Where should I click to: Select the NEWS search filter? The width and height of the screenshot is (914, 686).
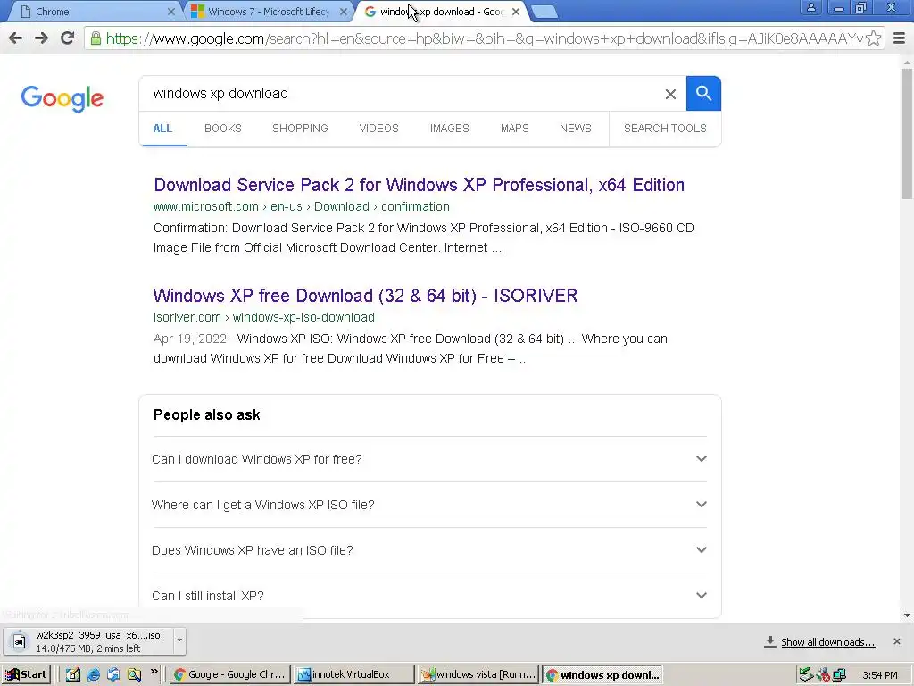(x=576, y=129)
